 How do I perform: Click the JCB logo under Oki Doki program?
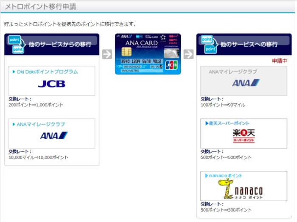coord(51,84)
